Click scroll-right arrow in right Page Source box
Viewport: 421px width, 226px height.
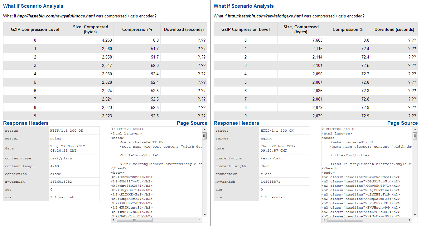[410, 220]
